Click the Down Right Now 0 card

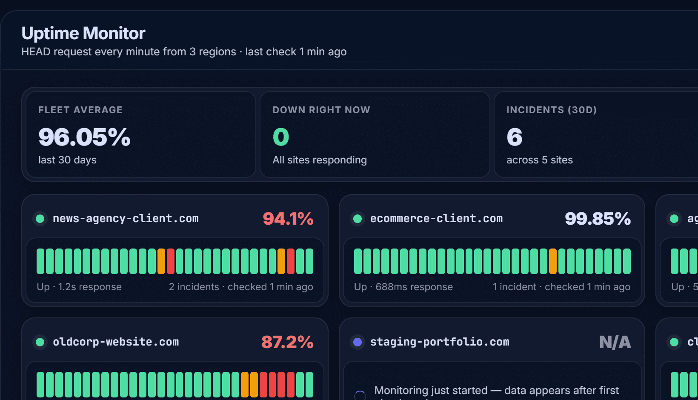pyautogui.click(x=375, y=134)
